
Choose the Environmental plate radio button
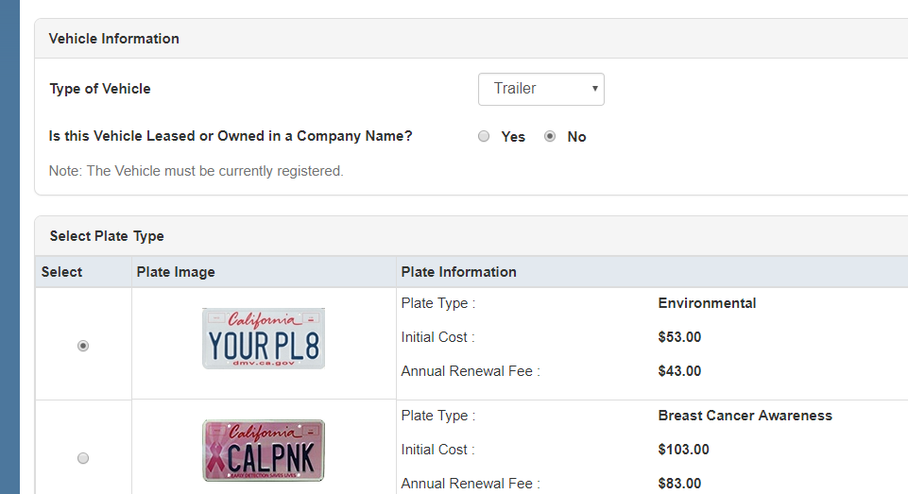83,346
